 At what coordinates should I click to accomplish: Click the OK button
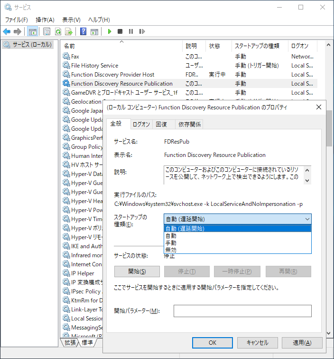[x=213, y=342]
